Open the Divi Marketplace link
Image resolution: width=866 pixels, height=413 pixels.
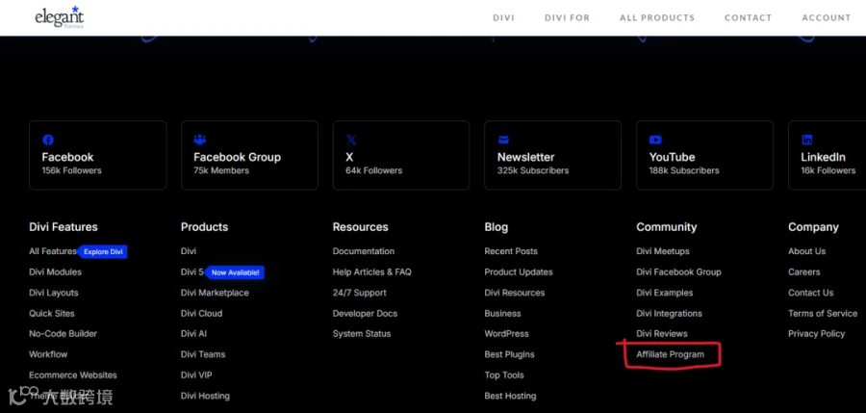point(215,293)
